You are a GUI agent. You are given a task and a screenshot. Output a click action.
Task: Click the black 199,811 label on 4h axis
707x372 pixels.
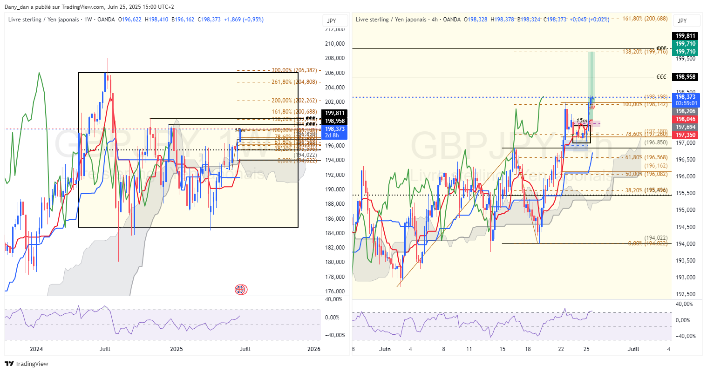pos(686,36)
